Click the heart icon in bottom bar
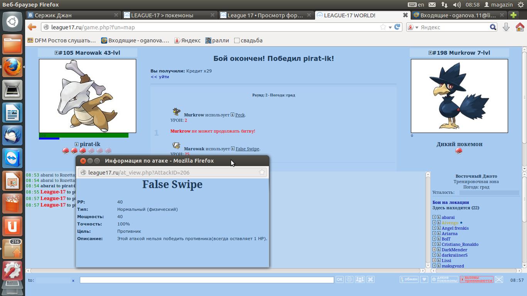The image size is (527, 296). coord(424,279)
